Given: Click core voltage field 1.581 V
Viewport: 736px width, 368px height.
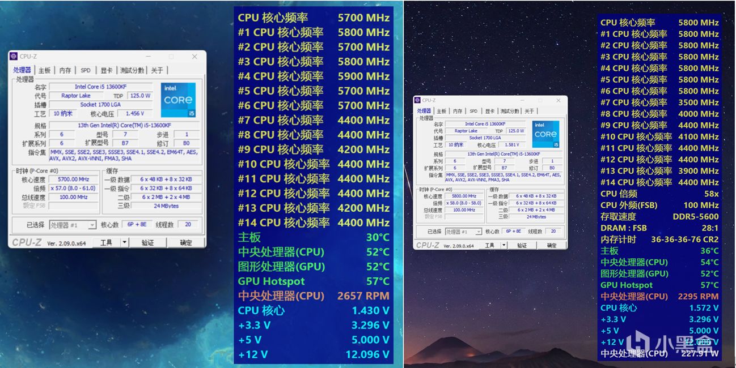Looking at the screenshot, I should (x=513, y=146).
